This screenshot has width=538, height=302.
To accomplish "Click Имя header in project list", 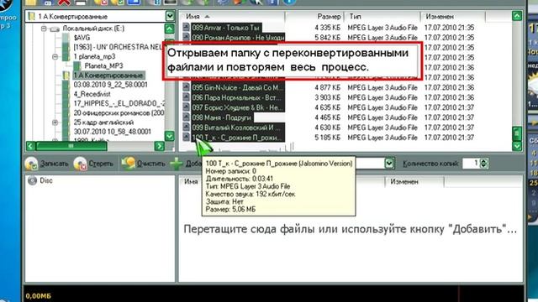I will coord(191,182).
